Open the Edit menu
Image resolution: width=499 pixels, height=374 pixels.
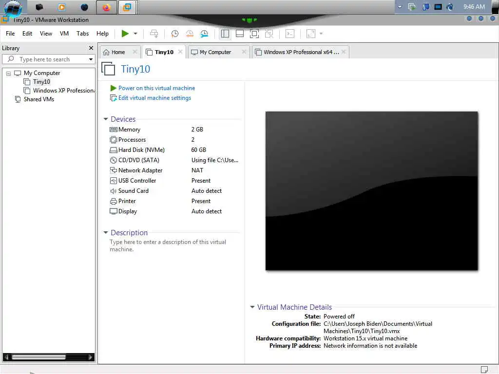[27, 34]
